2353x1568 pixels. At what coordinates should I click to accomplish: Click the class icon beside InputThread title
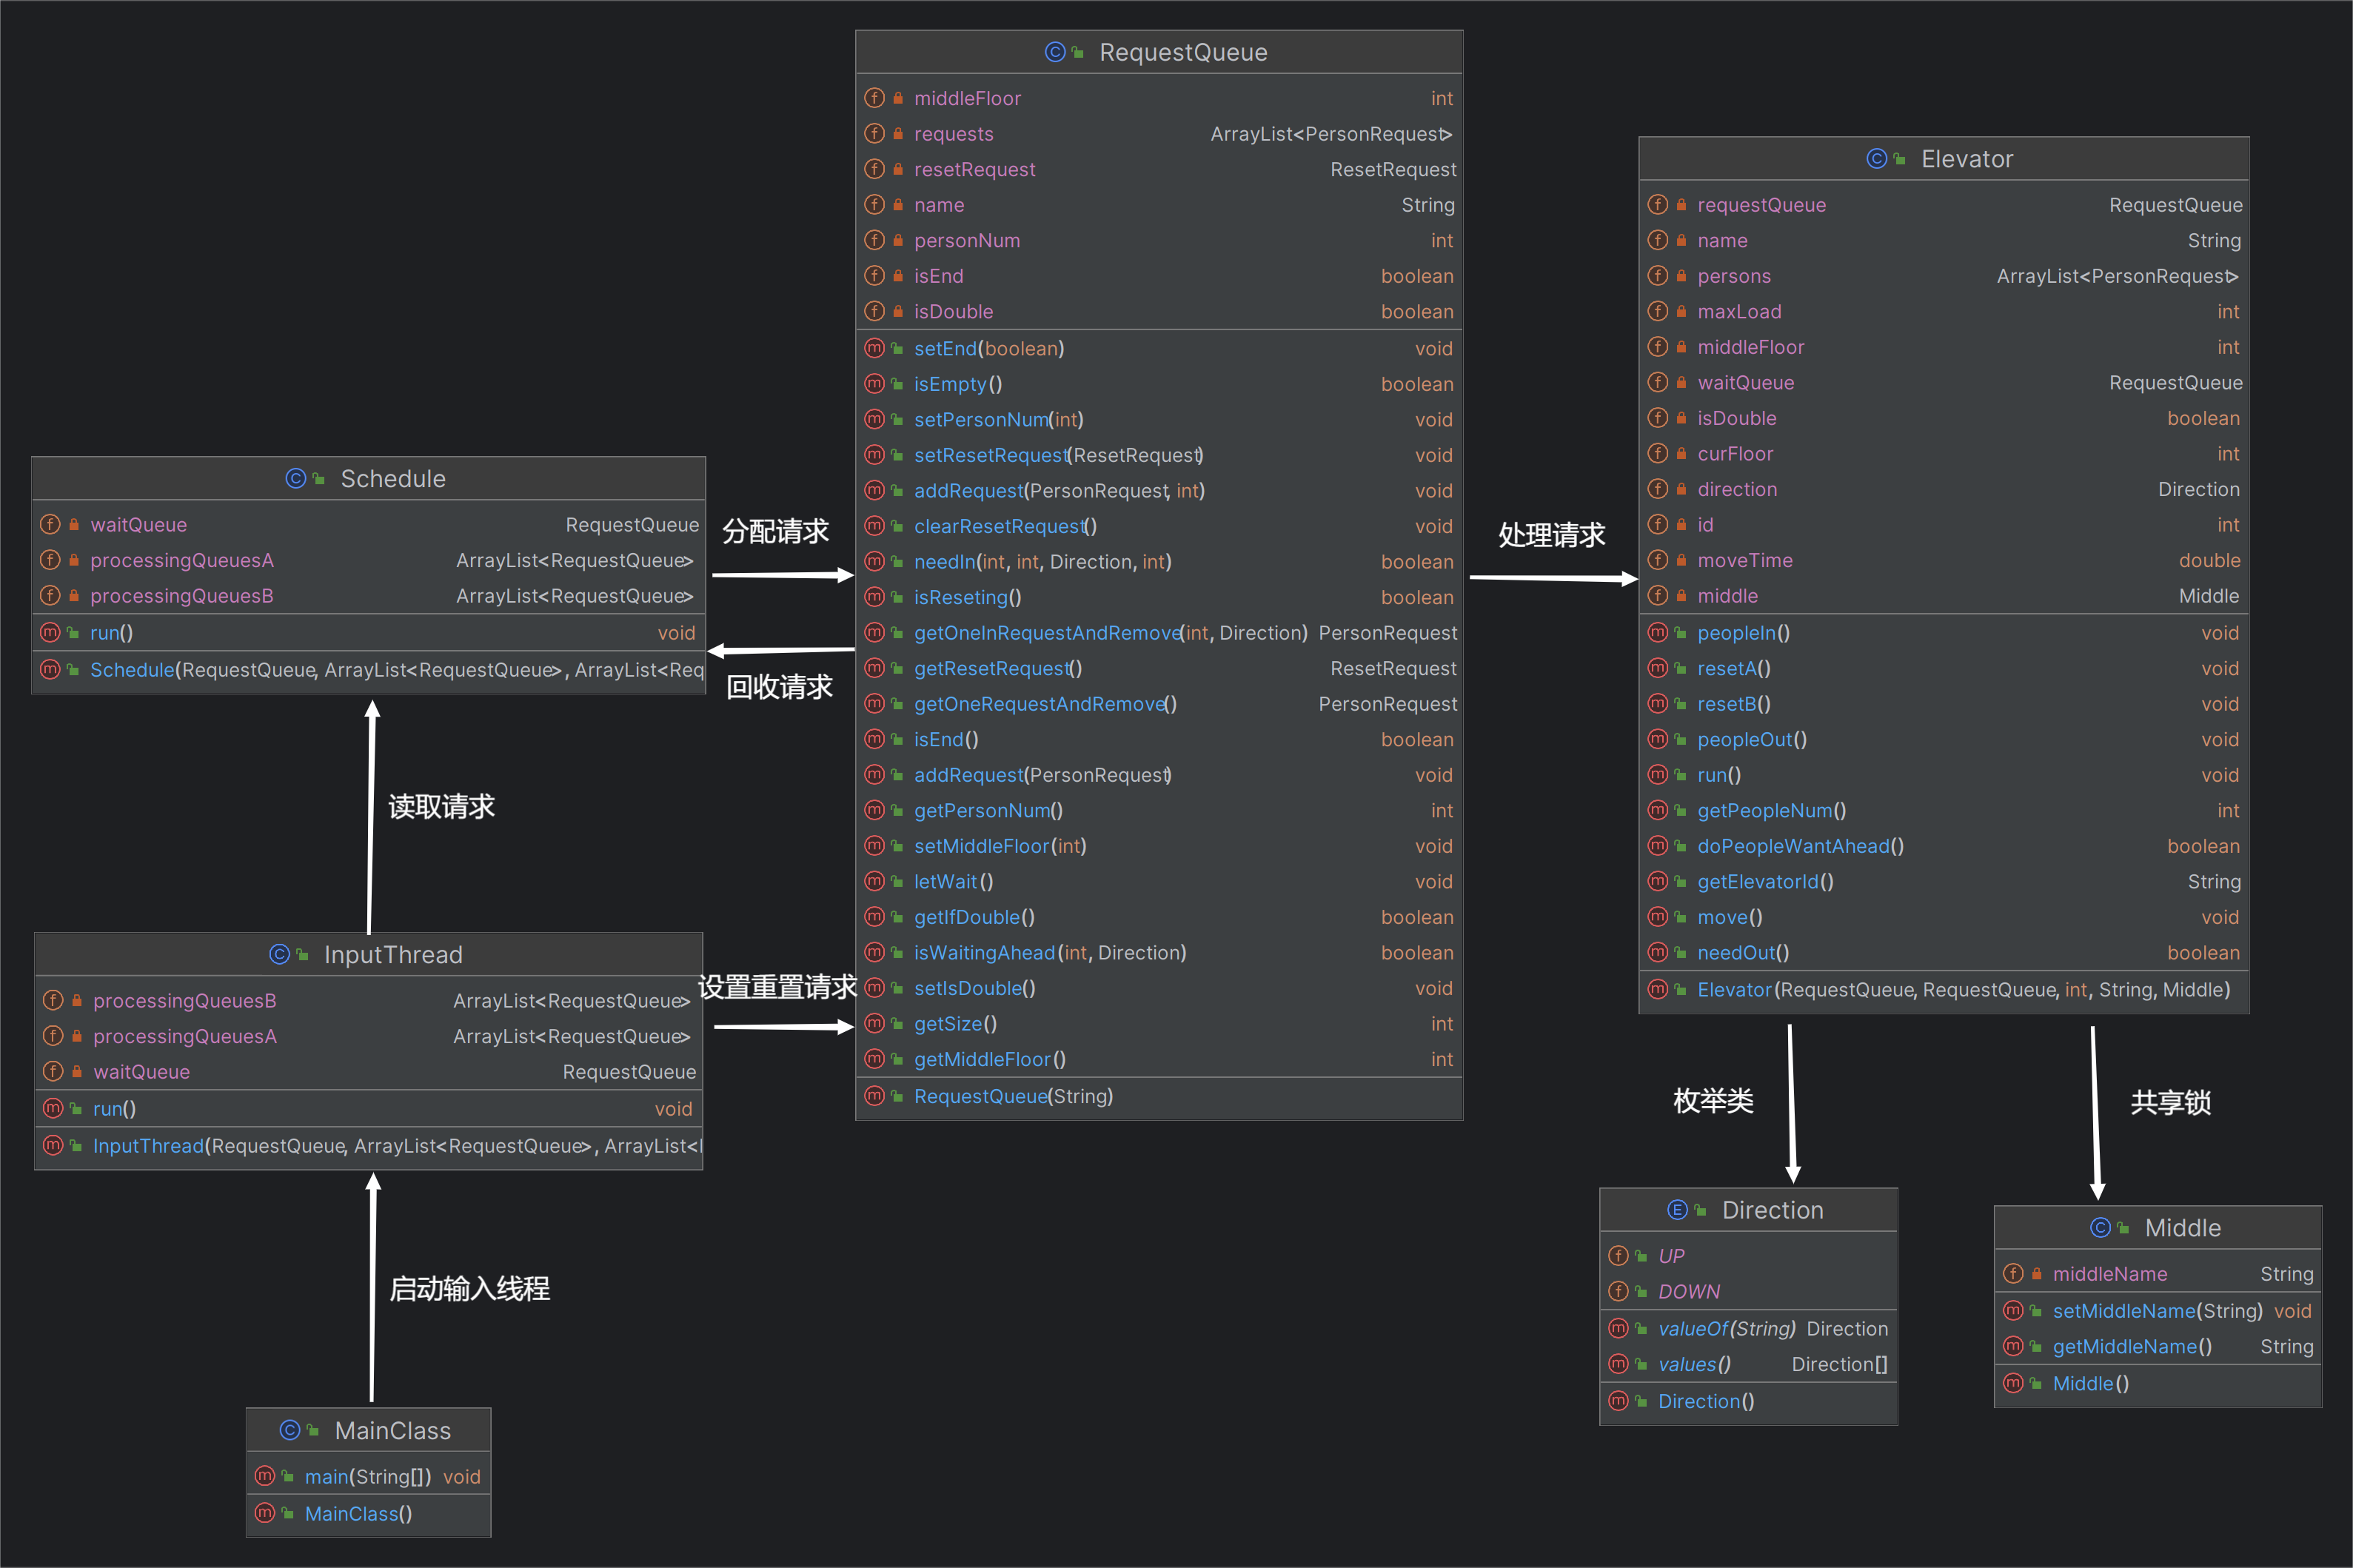(280, 955)
